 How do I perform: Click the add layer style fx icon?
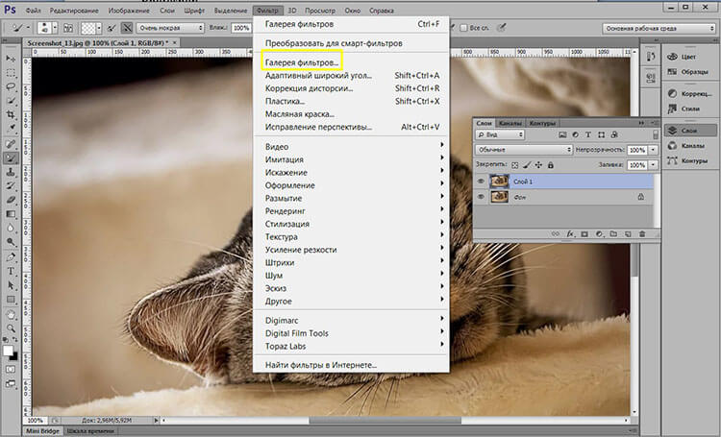point(569,233)
